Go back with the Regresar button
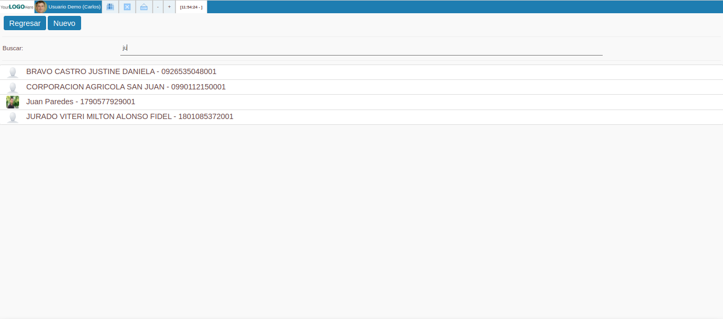723x319 pixels. (x=25, y=23)
